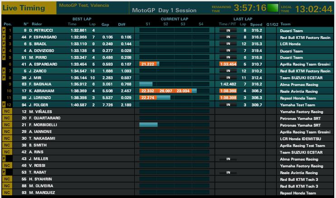Click the 'NC' badge in V. Rossi's row
Screen dimensions: 336x198
[6, 165]
